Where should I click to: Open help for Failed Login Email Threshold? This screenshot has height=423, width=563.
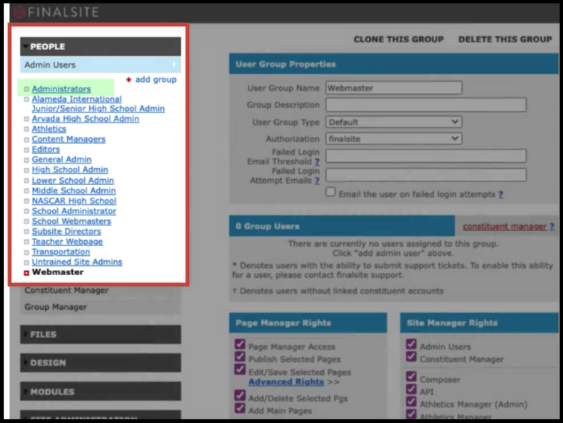click(317, 161)
